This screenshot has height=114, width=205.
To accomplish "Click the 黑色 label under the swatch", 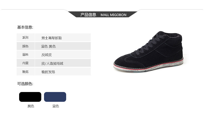I will [31, 106].
